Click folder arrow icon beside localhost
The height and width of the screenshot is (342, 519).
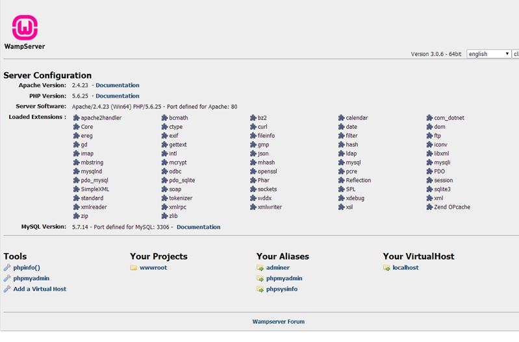coord(386,267)
